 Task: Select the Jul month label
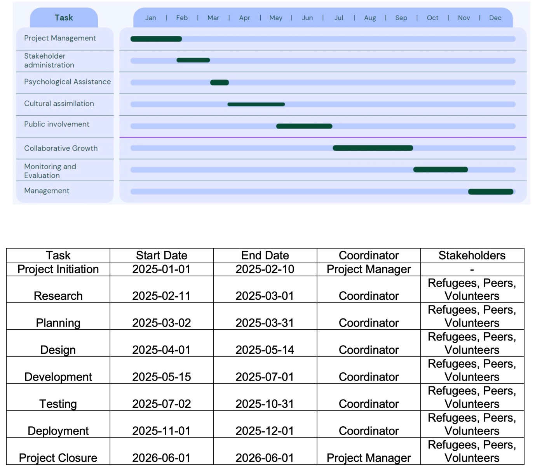pos(339,18)
